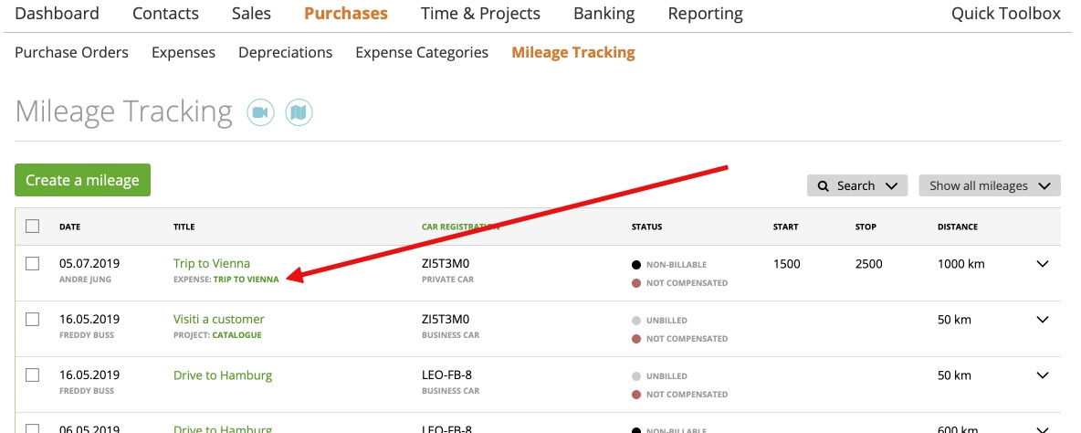Expand actions chevron for 16.05.2019 Drive to Hamburg
Viewport: 1081px width, 433px height.
(x=1043, y=375)
